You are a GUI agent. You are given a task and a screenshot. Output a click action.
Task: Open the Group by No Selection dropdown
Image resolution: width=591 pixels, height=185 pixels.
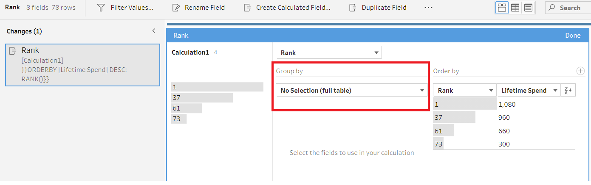coord(352,90)
